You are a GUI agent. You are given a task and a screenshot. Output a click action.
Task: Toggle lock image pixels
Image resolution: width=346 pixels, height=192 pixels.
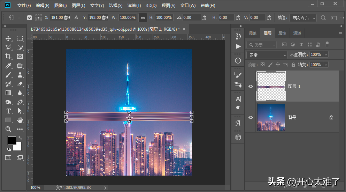click(x=270, y=65)
